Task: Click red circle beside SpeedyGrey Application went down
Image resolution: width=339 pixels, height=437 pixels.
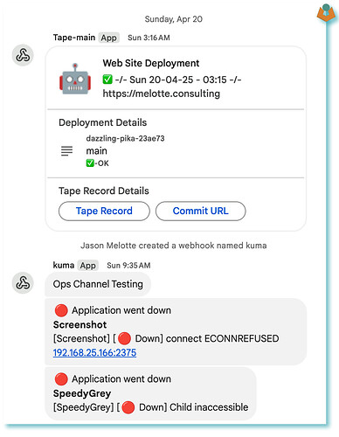Action: (x=61, y=379)
